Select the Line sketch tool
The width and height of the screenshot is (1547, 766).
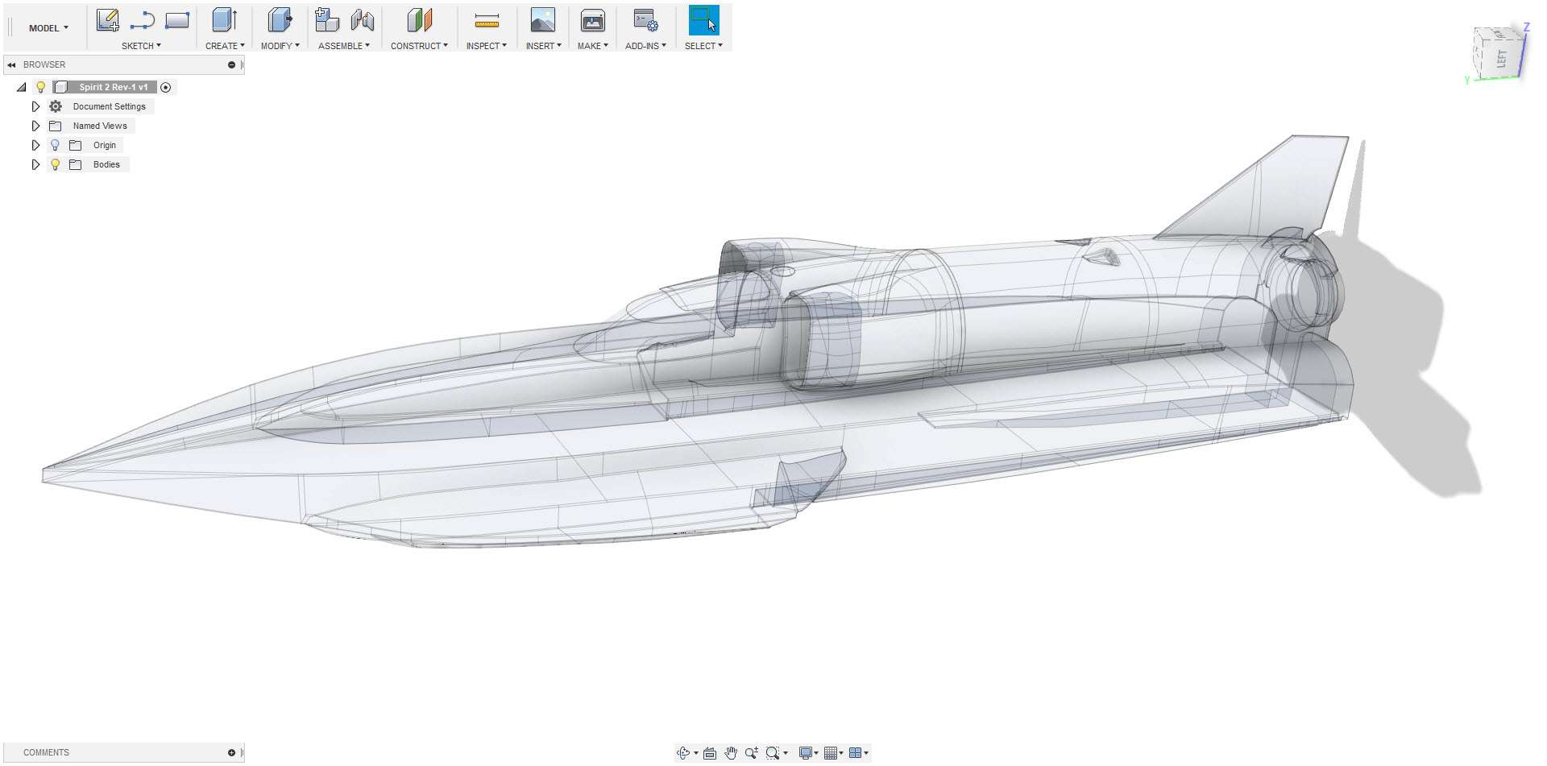[x=142, y=20]
